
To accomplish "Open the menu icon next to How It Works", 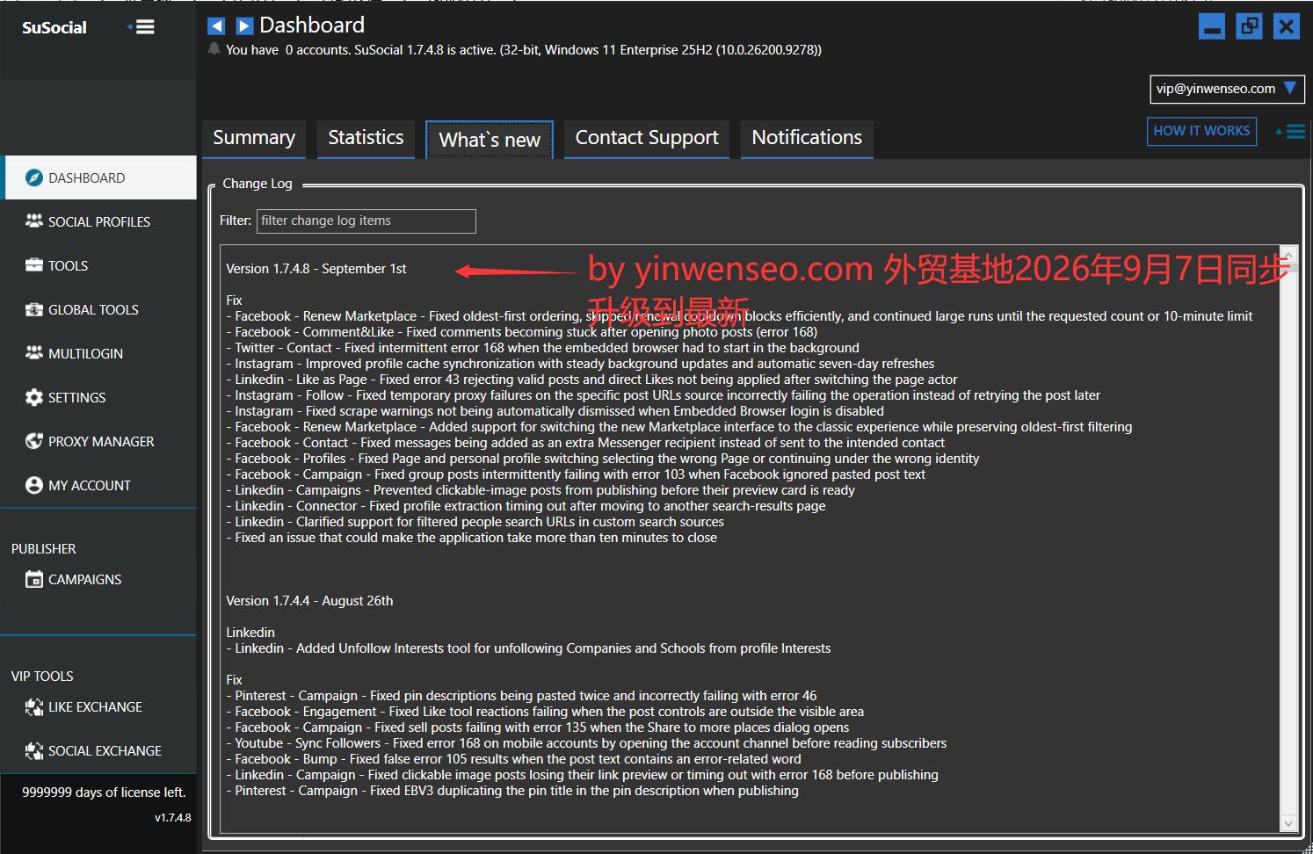I will (x=1291, y=132).
